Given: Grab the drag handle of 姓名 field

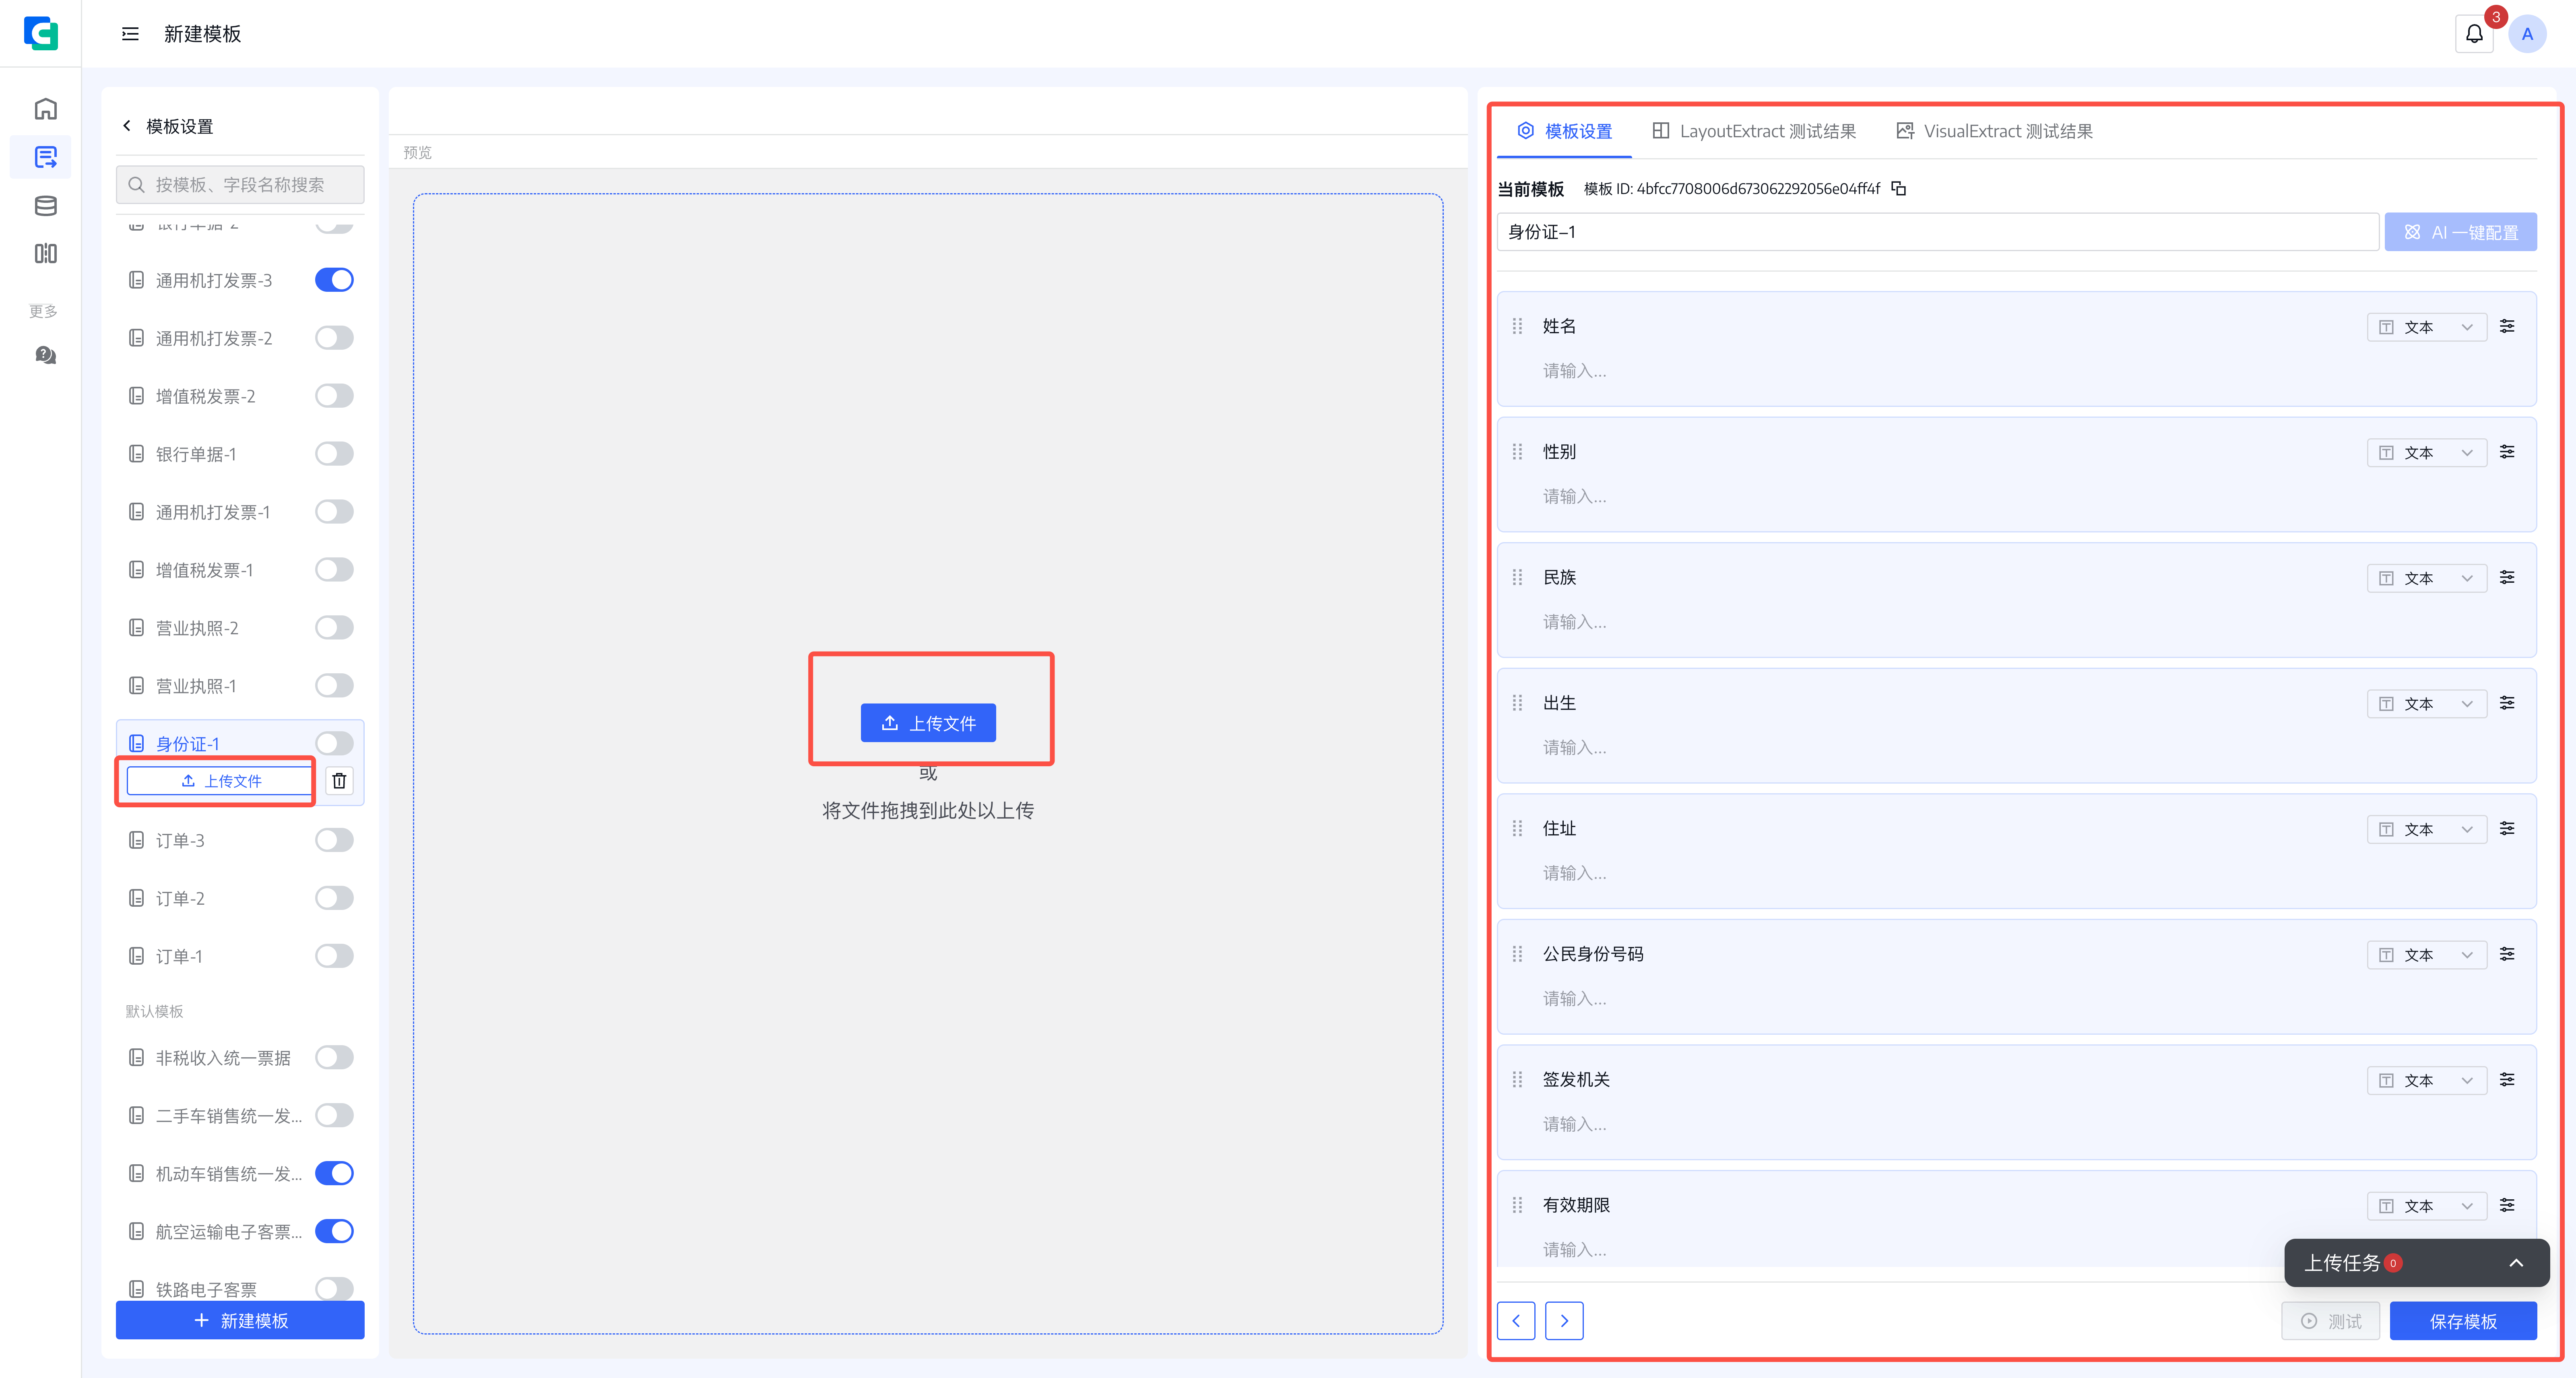Looking at the screenshot, I should [x=1517, y=326].
